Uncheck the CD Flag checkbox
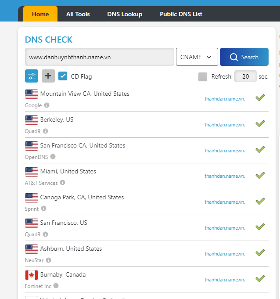280x299 pixels. 63,76
